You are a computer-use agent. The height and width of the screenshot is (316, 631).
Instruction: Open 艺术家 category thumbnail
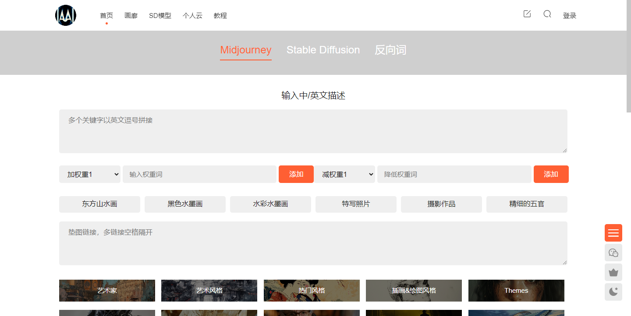tap(107, 291)
